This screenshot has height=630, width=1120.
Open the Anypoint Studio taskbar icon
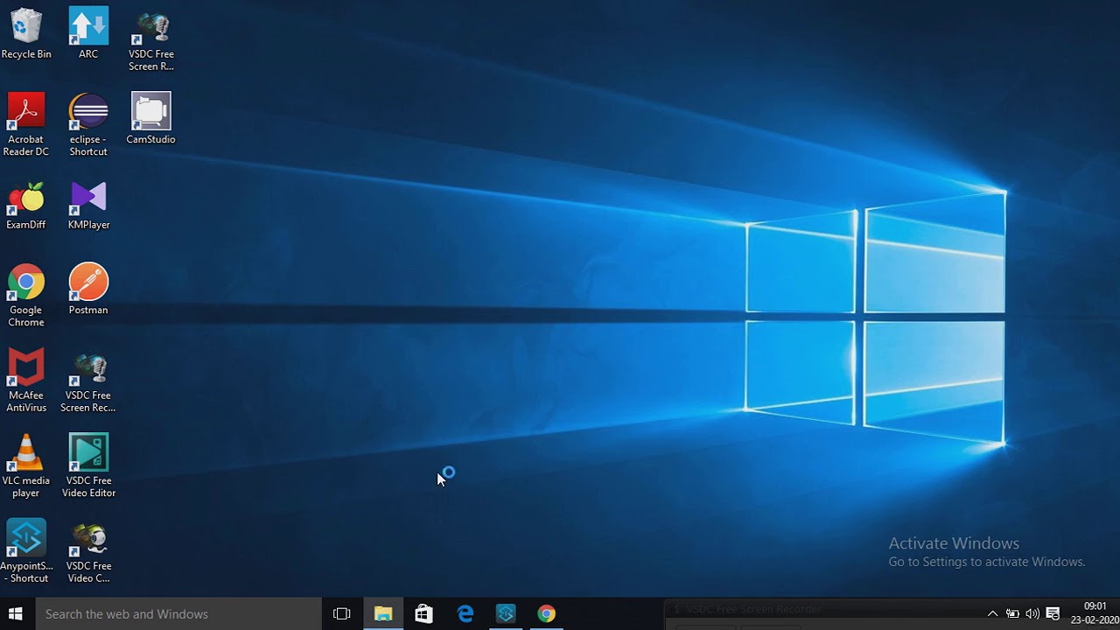click(506, 614)
